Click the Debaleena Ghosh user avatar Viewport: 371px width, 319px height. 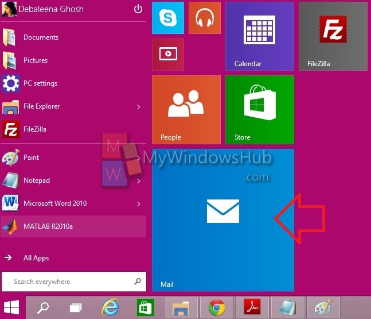click(x=9, y=9)
